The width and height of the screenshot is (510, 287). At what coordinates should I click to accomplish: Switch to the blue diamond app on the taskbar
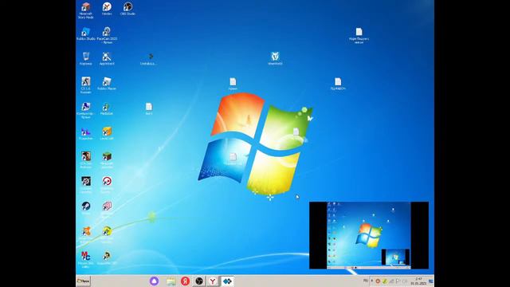click(227, 281)
